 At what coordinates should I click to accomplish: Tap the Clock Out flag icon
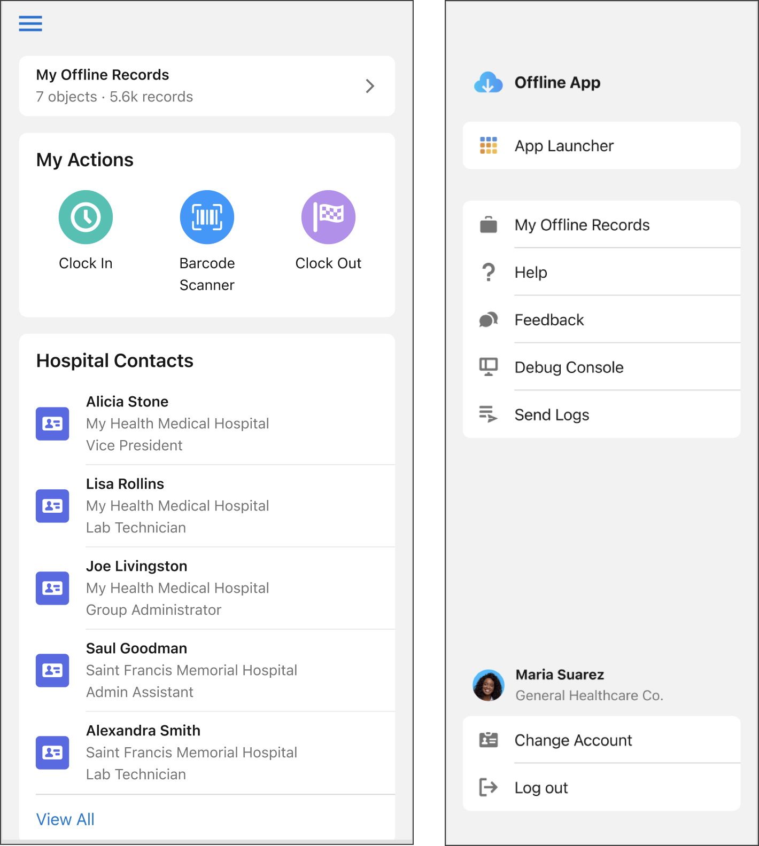(328, 217)
